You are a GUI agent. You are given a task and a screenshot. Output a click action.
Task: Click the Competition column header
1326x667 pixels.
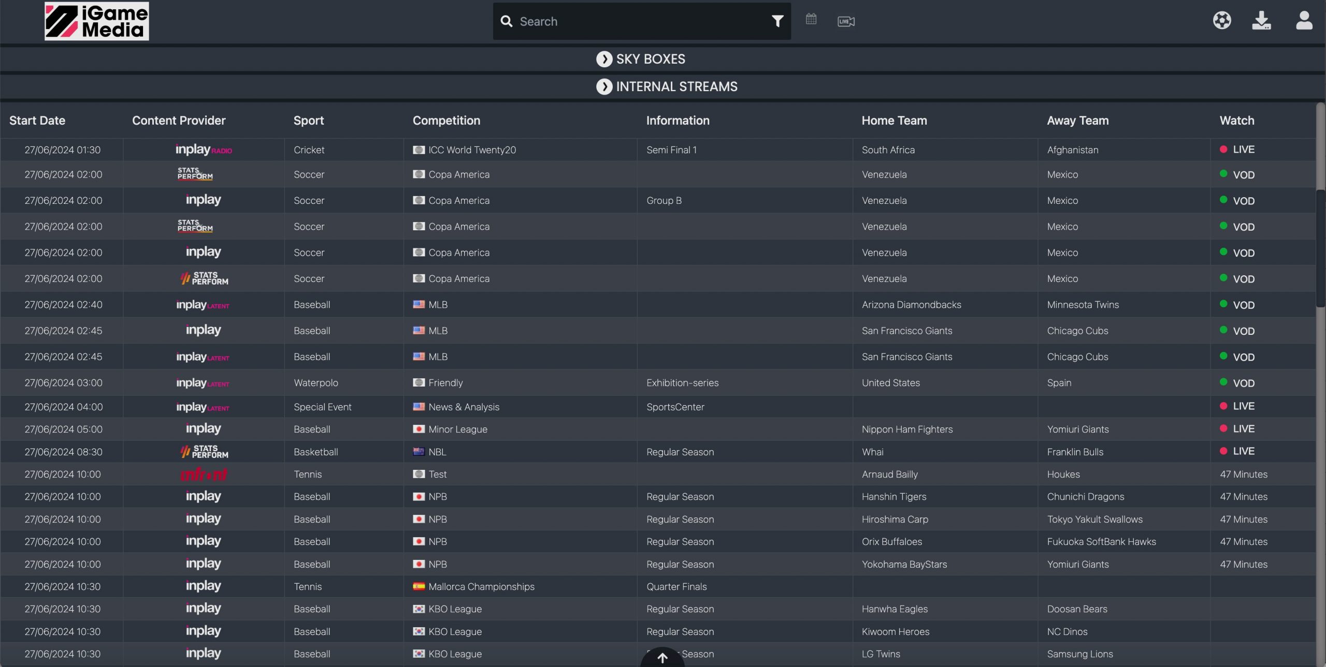[x=446, y=121]
